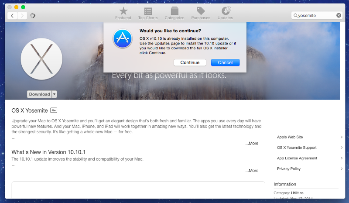Screen dimensions: 349x203
Task: Click the Download button
Action: click(x=39, y=94)
